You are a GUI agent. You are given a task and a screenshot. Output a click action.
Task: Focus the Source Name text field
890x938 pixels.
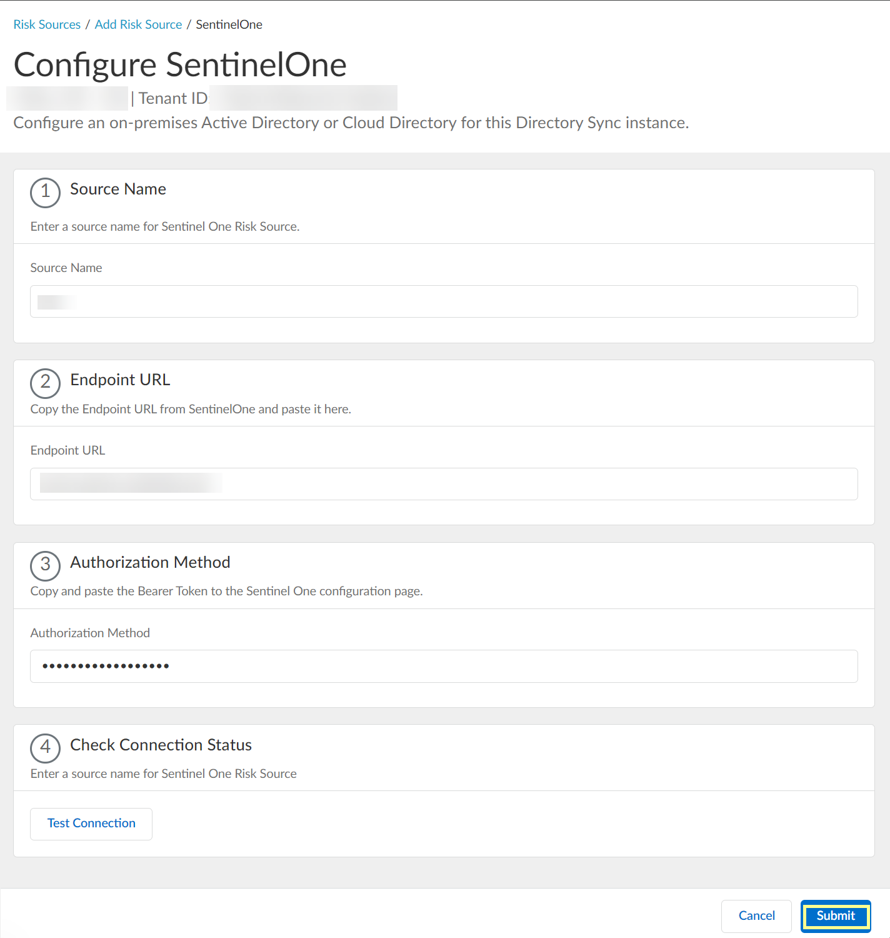click(x=444, y=302)
